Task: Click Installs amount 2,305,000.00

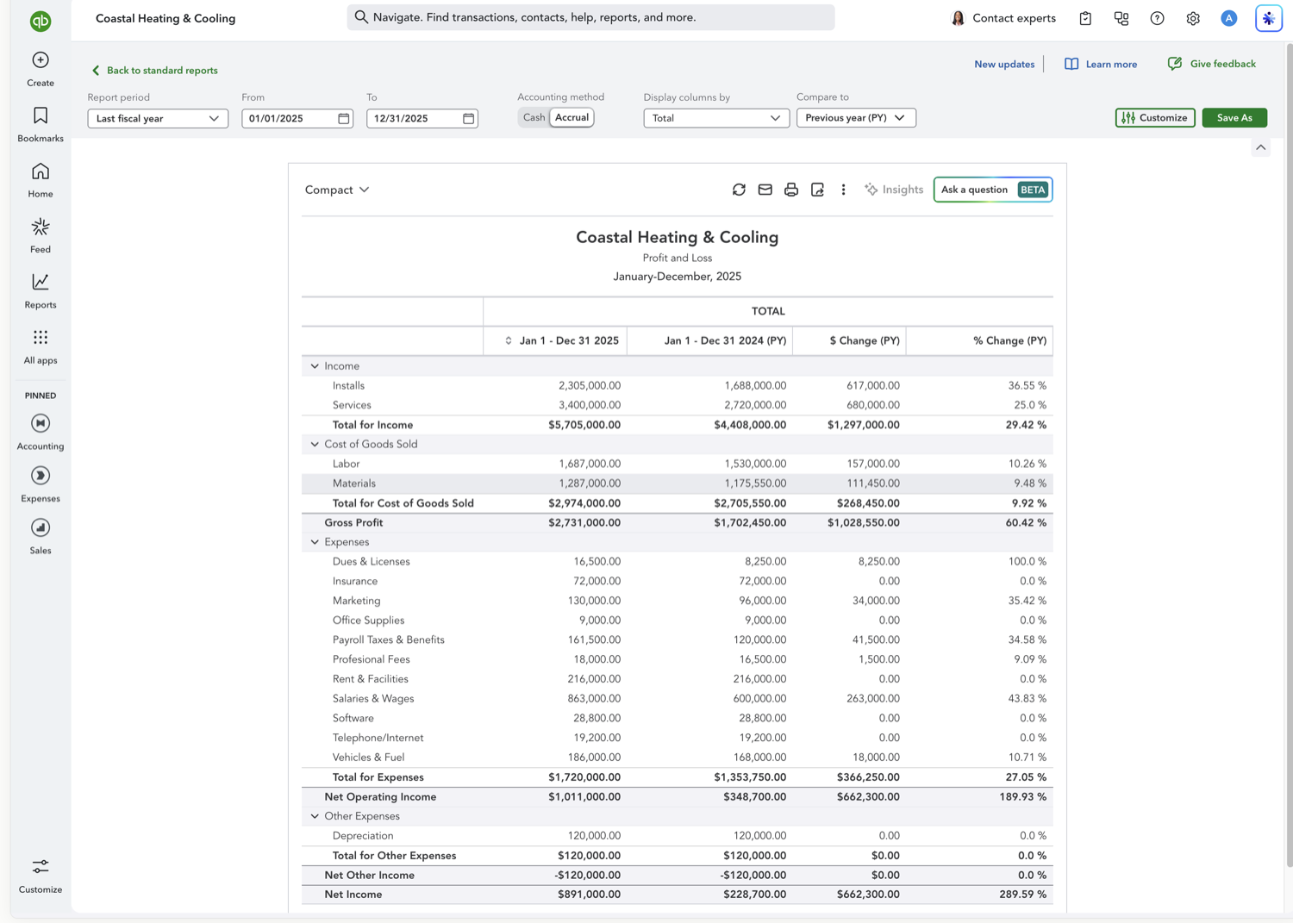Action: click(x=590, y=386)
